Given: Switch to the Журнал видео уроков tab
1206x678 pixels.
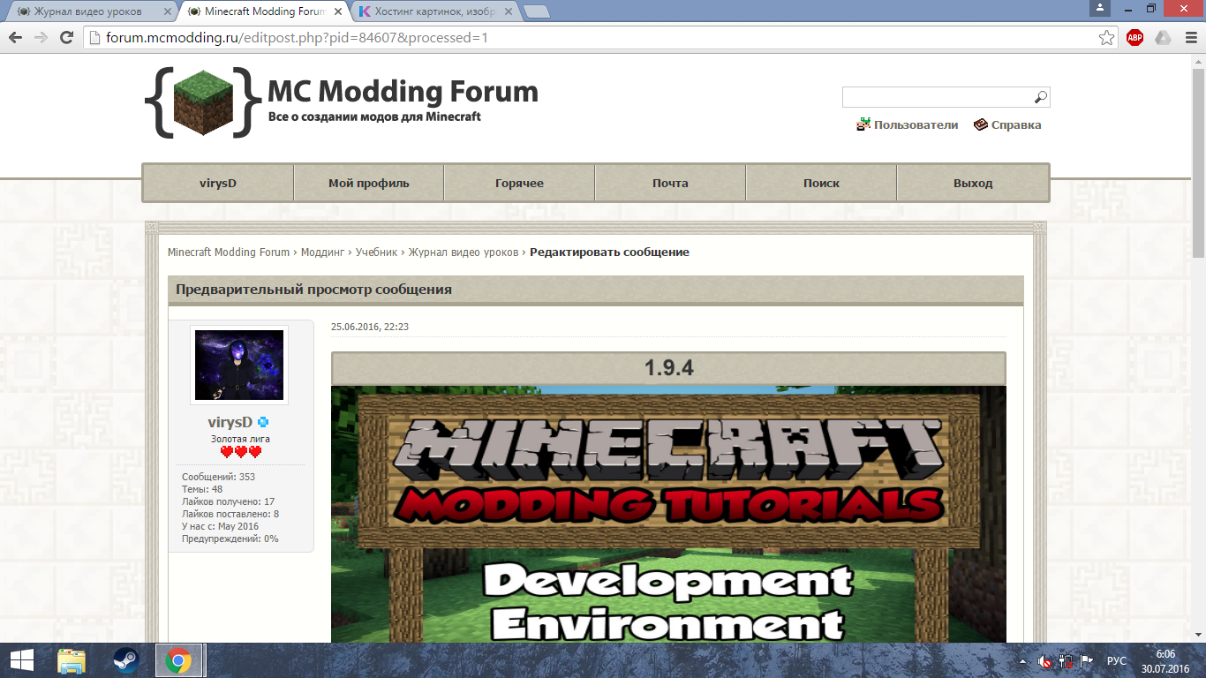Looking at the screenshot, I should click(91, 11).
